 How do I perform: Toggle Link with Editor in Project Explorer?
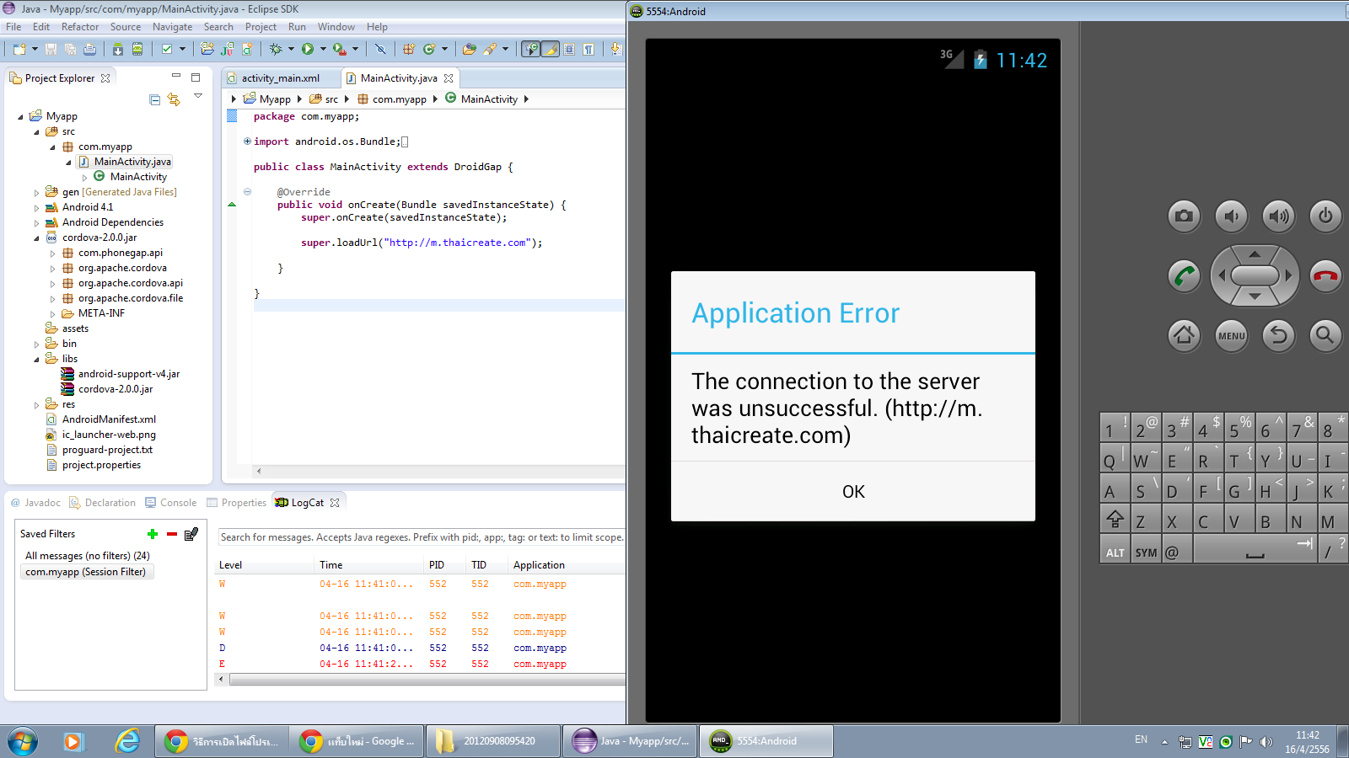(174, 100)
